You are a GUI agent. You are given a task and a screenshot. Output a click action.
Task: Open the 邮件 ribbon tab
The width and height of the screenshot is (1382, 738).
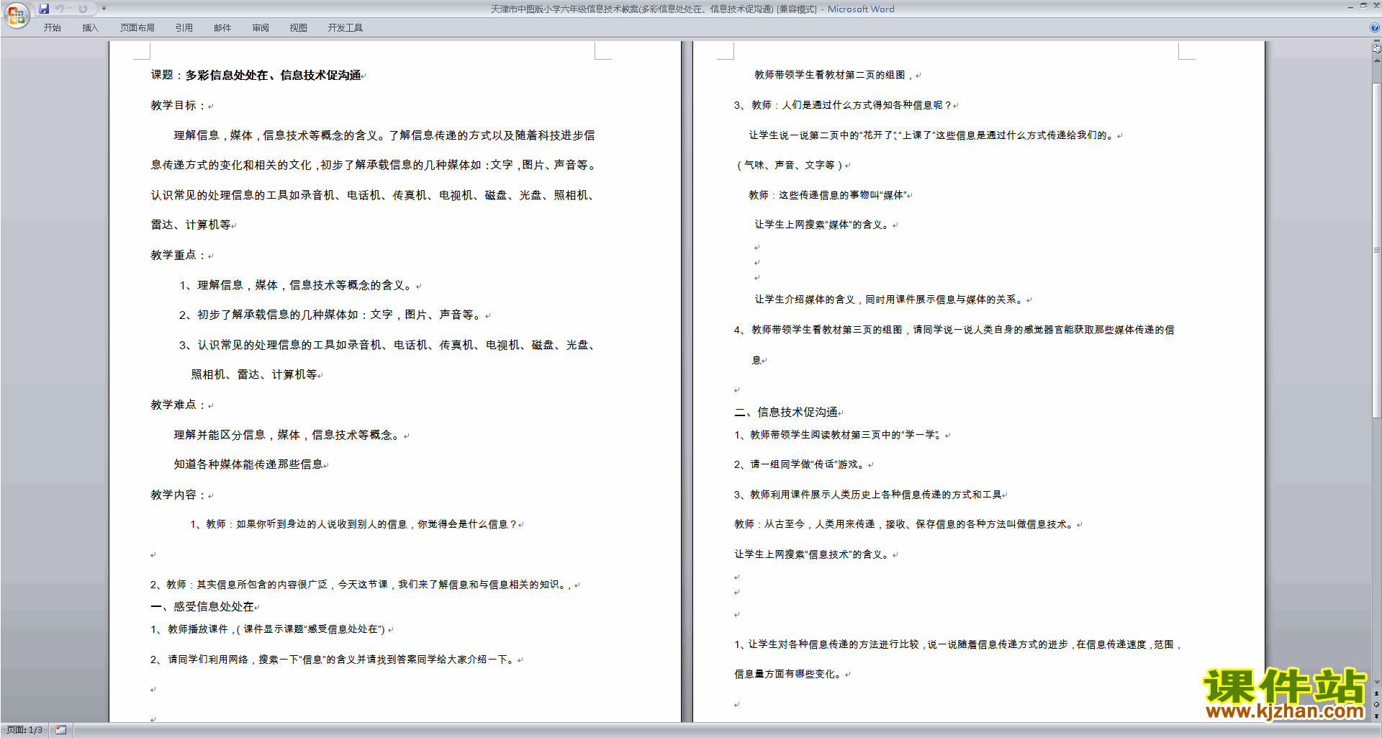222,28
